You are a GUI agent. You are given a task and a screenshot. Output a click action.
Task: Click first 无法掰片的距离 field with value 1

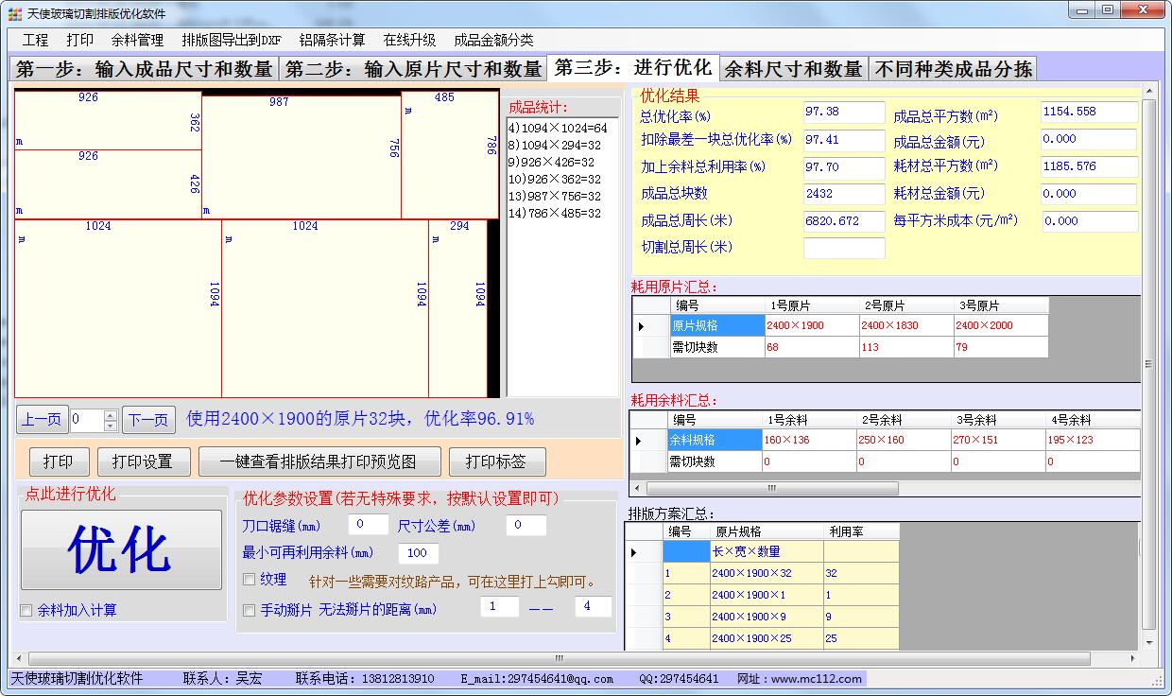(500, 606)
